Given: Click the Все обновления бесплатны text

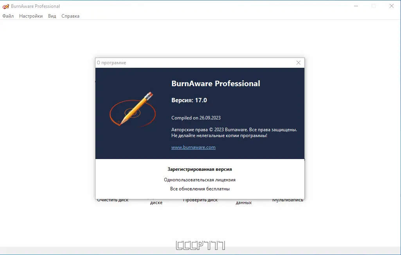Looking at the screenshot, I should click(200, 189).
